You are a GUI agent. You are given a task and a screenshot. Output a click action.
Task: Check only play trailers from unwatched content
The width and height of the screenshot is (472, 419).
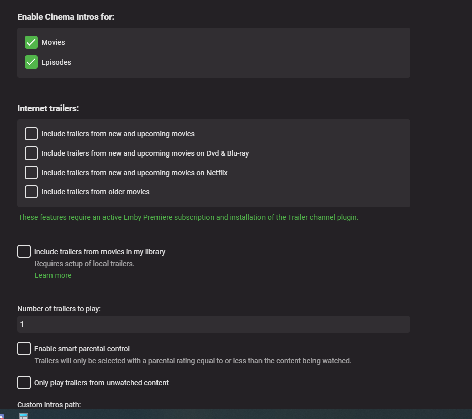[24, 383]
